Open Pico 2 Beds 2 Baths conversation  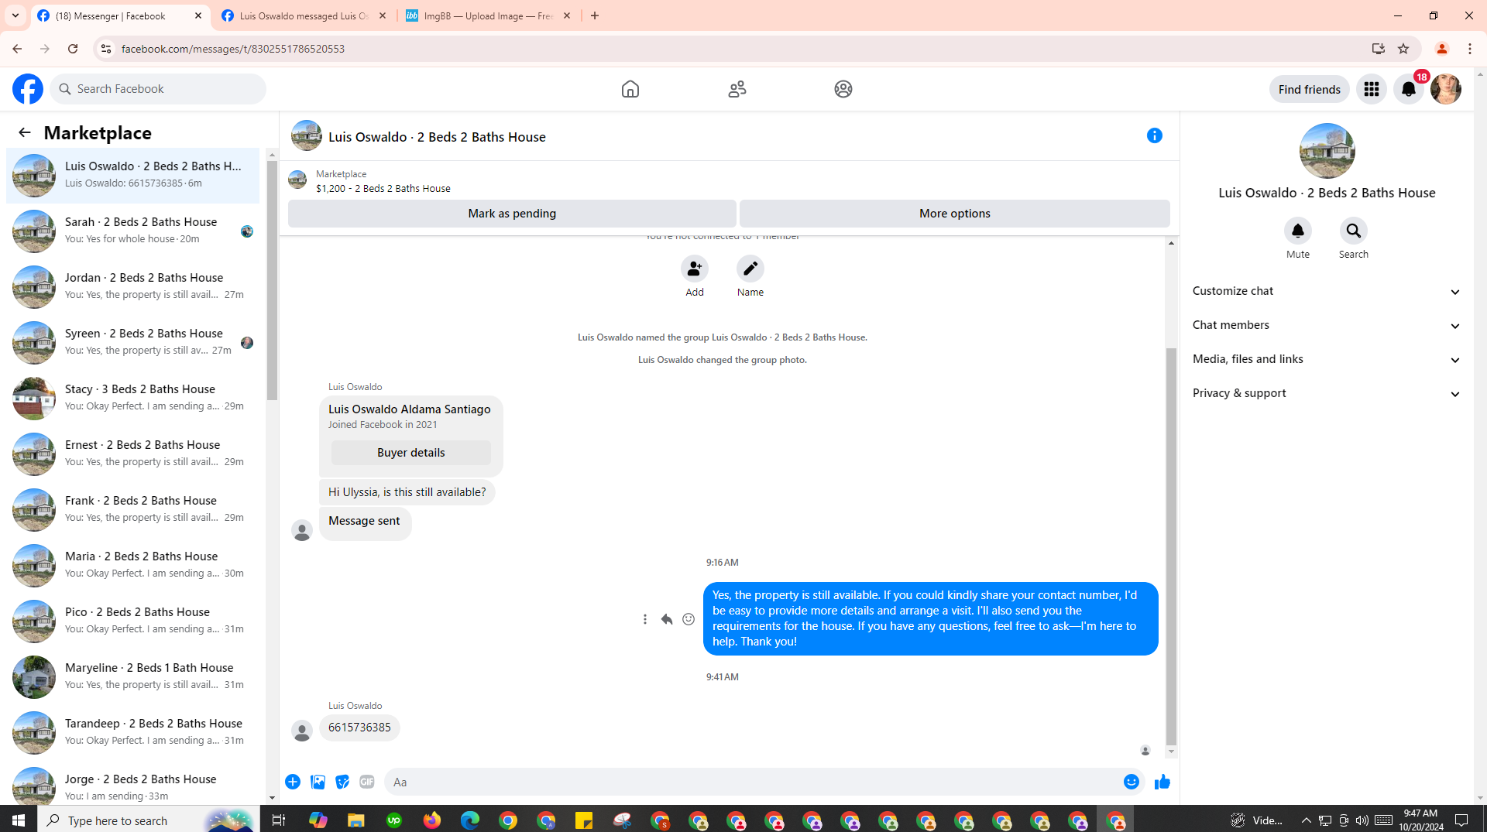133,621
